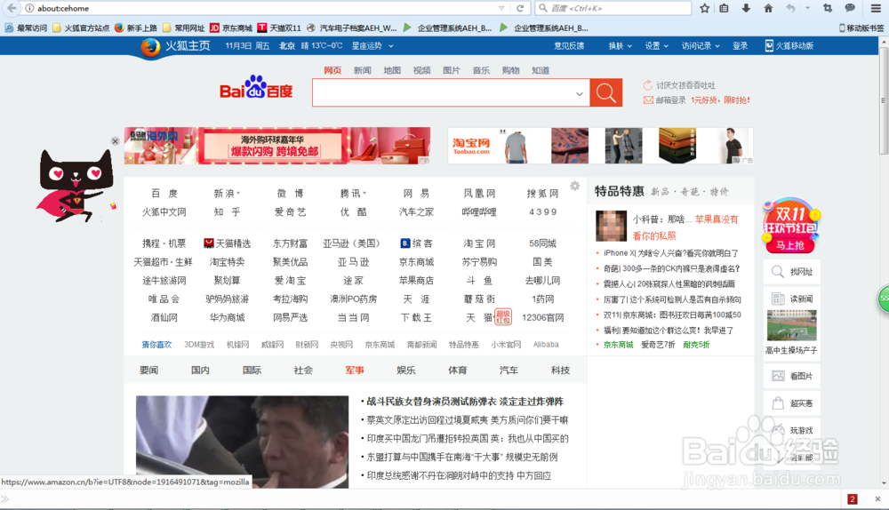889x510 pixels.
Task: Open the screenshot crop tool icon
Action: pyautogui.click(x=827, y=8)
